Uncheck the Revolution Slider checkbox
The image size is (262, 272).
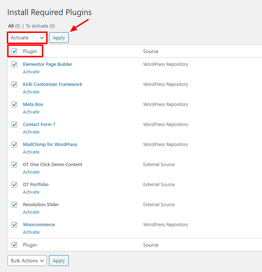14,205
